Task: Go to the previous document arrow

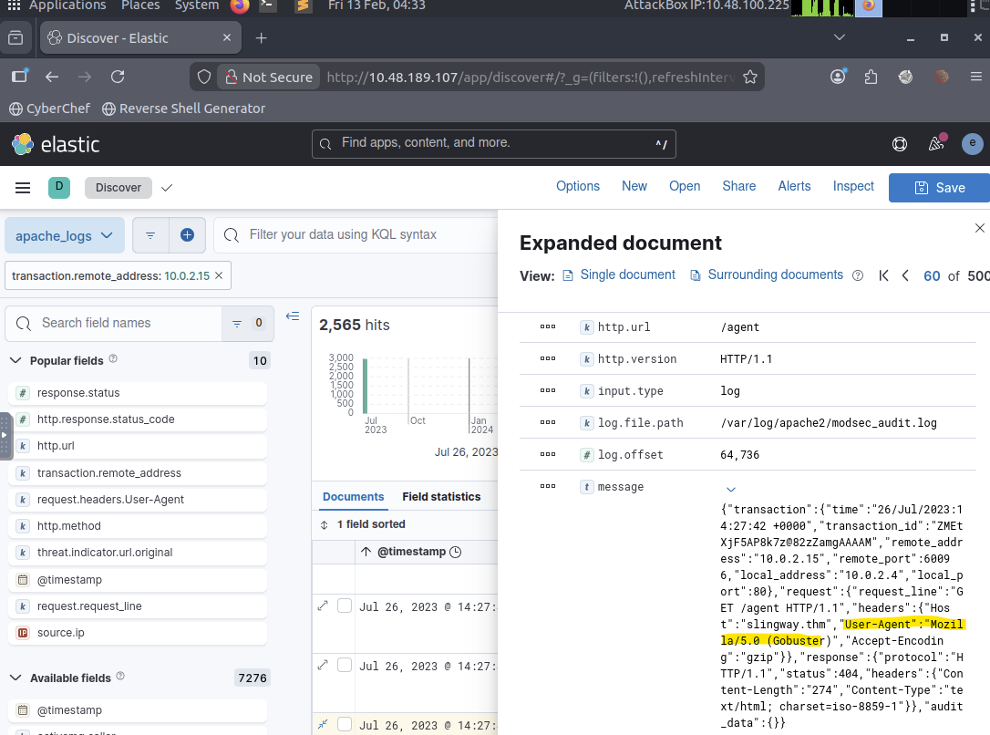Action: [905, 275]
